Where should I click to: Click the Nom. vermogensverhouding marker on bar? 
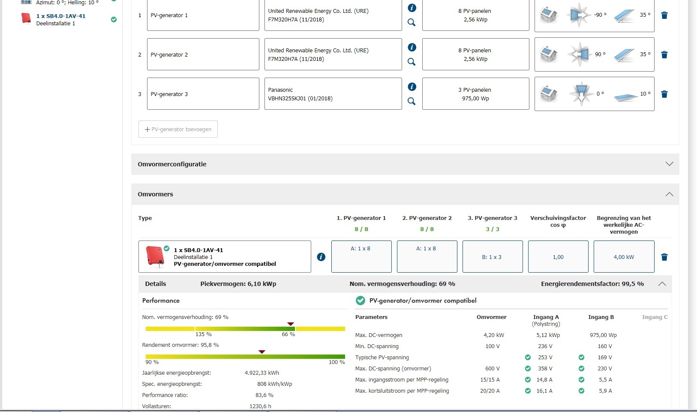click(291, 324)
